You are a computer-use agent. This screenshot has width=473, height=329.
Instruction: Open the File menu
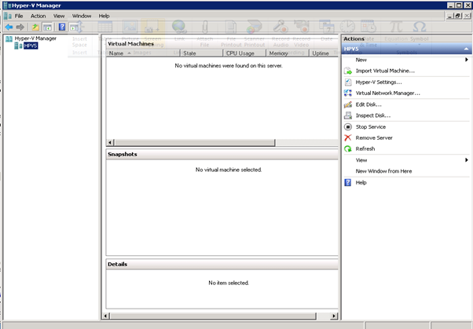click(x=19, y=16)
